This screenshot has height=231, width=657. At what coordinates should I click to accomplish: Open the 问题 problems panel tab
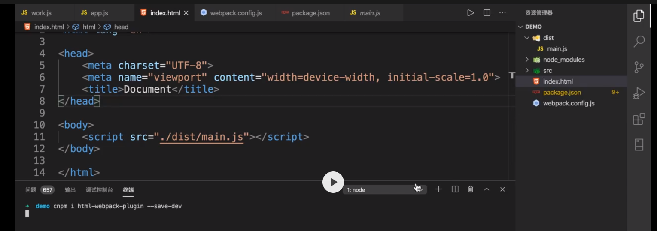tap(31, 190)
